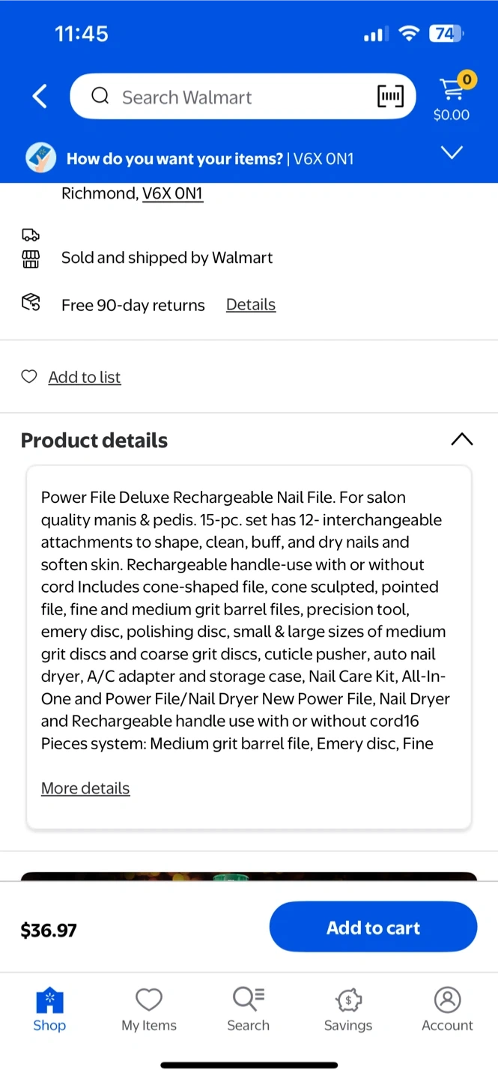The width and height of the screenshot is (498, 1079).
Task: Tap the store icon beside Sold and shipped
Action: (x=31, y=259)
